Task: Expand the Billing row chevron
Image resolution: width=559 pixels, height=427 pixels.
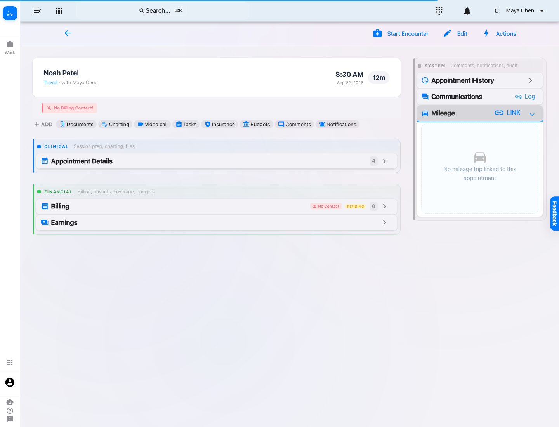Action: point(385,206)
